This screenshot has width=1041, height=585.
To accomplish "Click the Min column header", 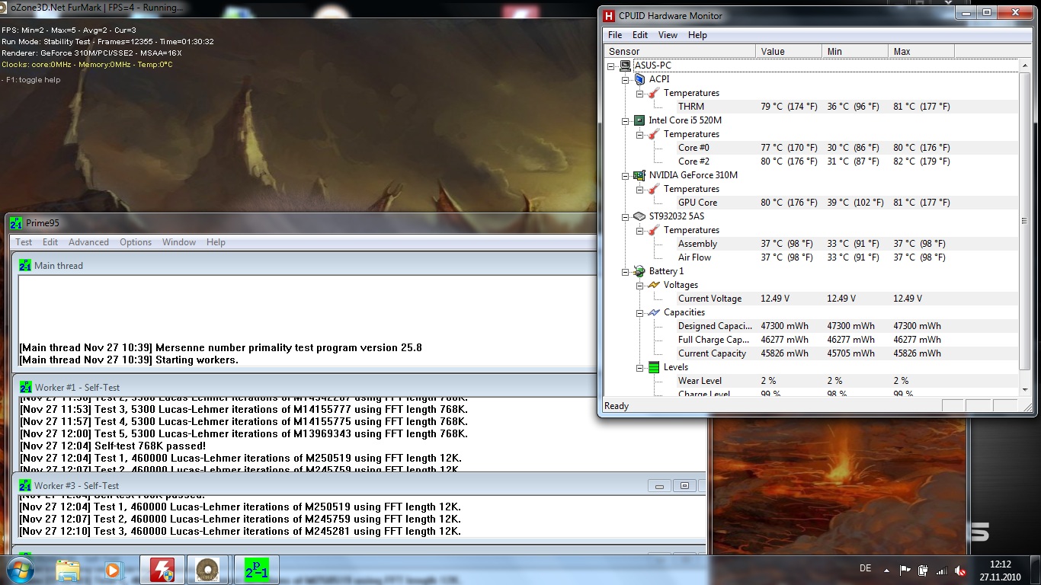I will coord(855,51).
